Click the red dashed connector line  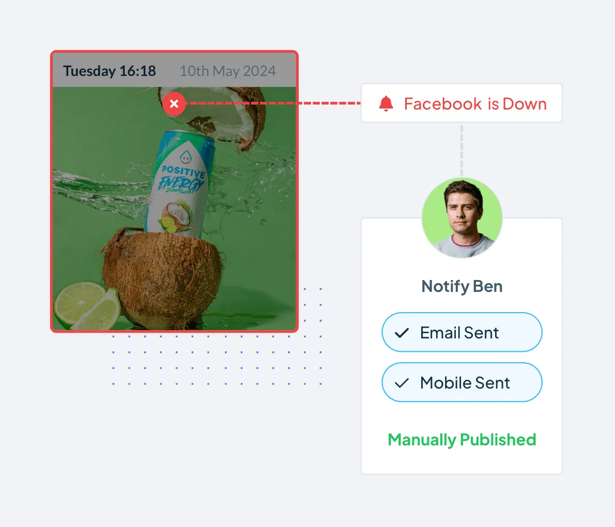273,103
